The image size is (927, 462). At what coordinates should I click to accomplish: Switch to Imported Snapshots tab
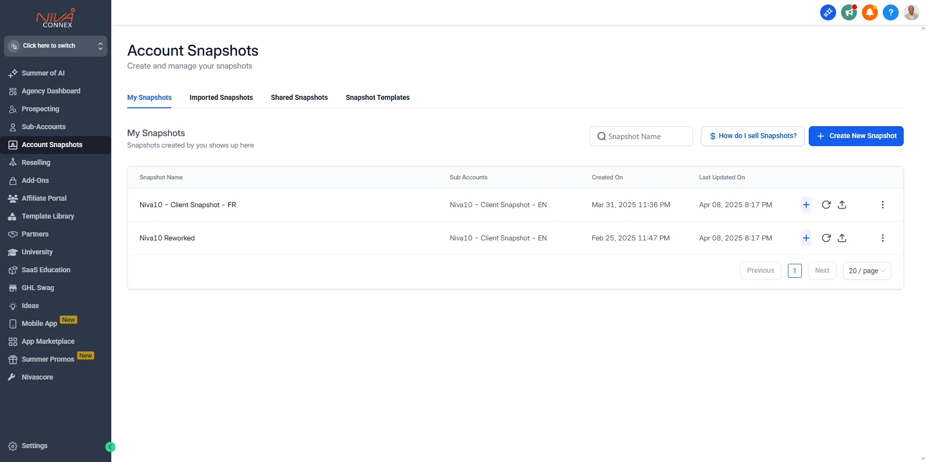coord(221,97)
